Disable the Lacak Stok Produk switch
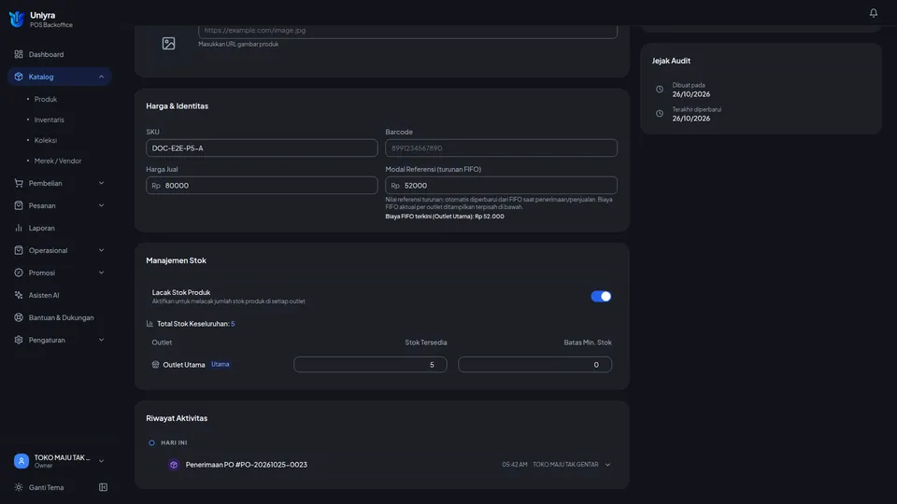The image size is (897, 504). click(601, 296)
